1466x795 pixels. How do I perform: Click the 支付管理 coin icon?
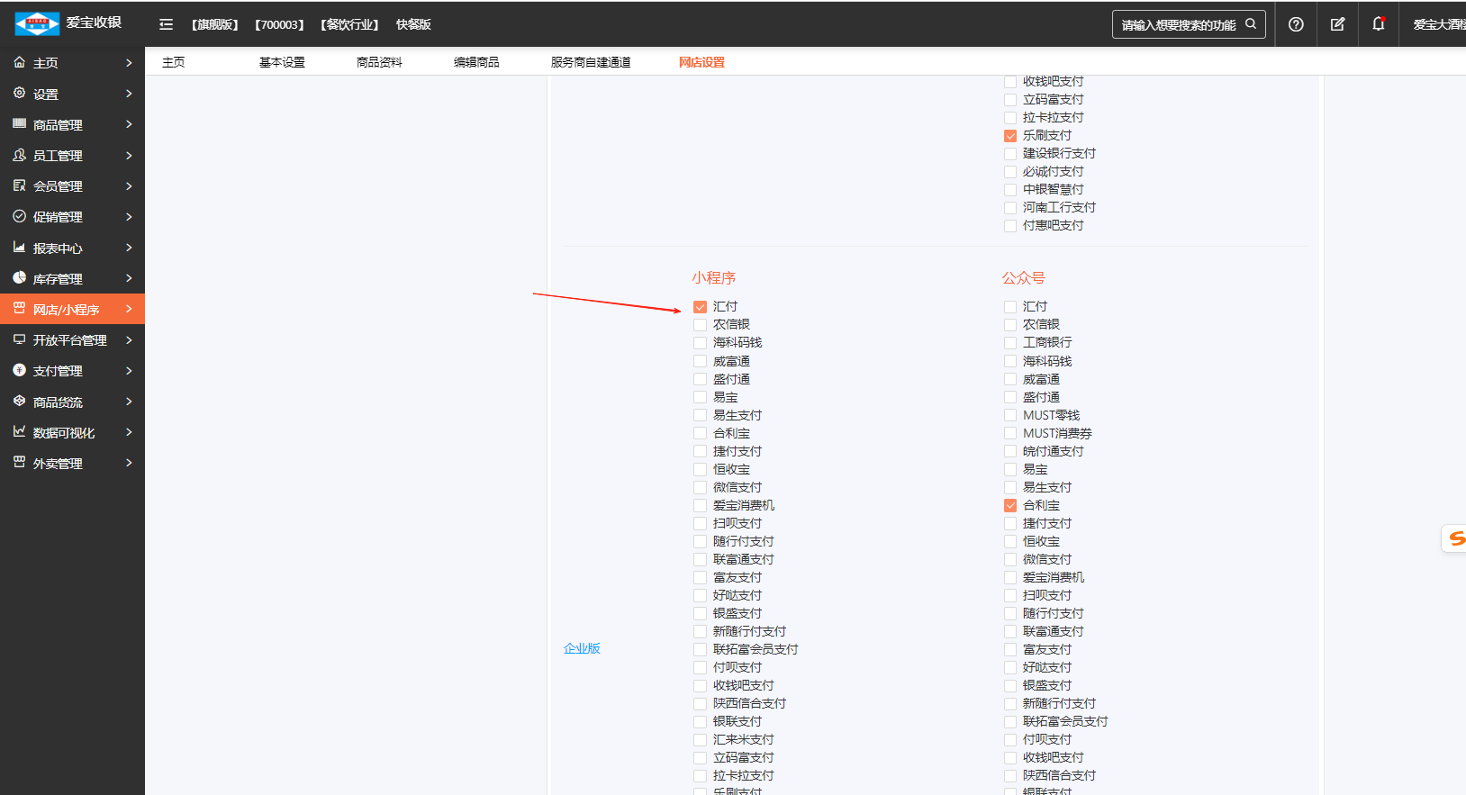click(19, 370)
